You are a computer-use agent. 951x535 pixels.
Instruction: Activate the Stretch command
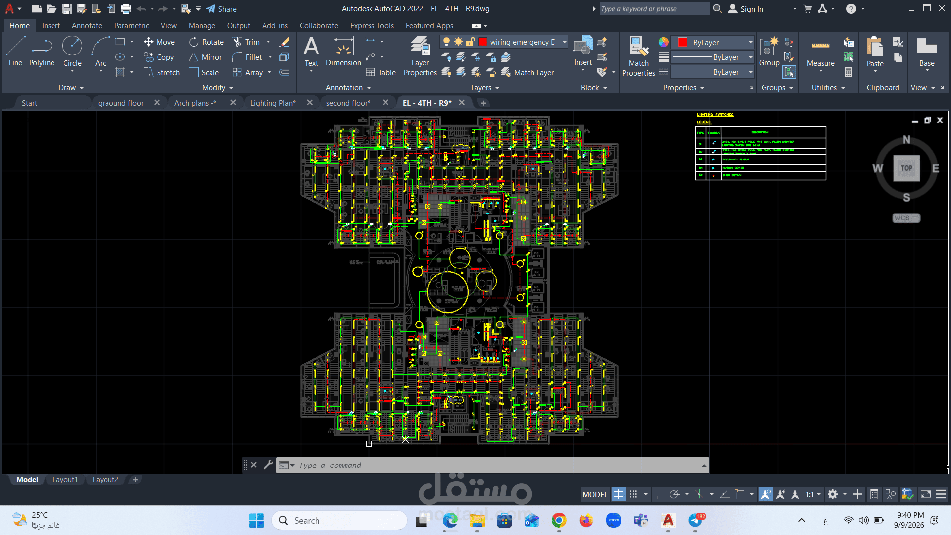(x=162, y=73)
